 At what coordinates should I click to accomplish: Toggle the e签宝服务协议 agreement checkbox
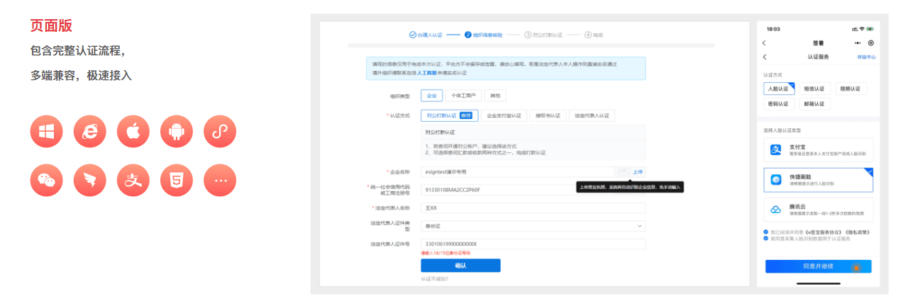coord(766,232)
